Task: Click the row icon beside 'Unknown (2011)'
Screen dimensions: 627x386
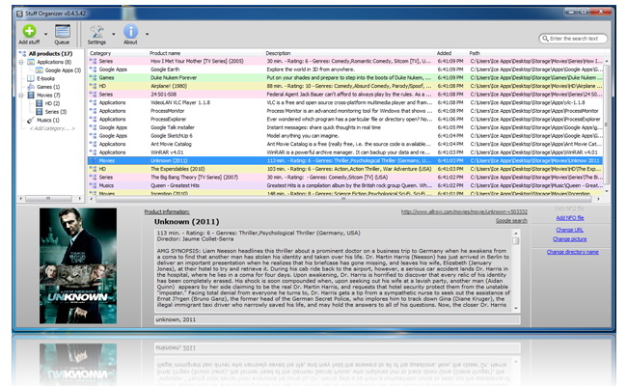Action: tap(93, 161)
